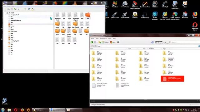Open MiniTool Partition Wizard shortcut
The width and height of the screenshot is (200, 112).
point(165,16)
